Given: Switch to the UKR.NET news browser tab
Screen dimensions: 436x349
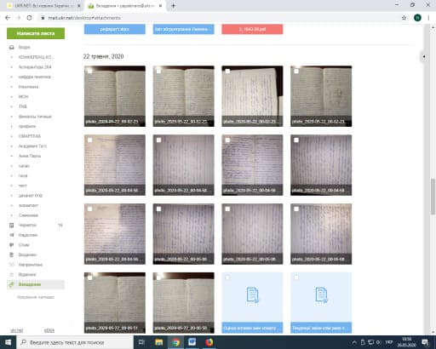Looking at the screenshot, I should (x=42, y=6).
